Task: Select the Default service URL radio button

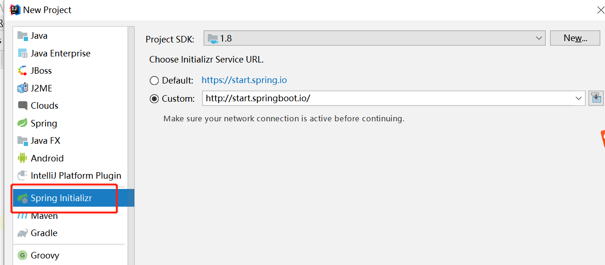Action: point(154,81)
